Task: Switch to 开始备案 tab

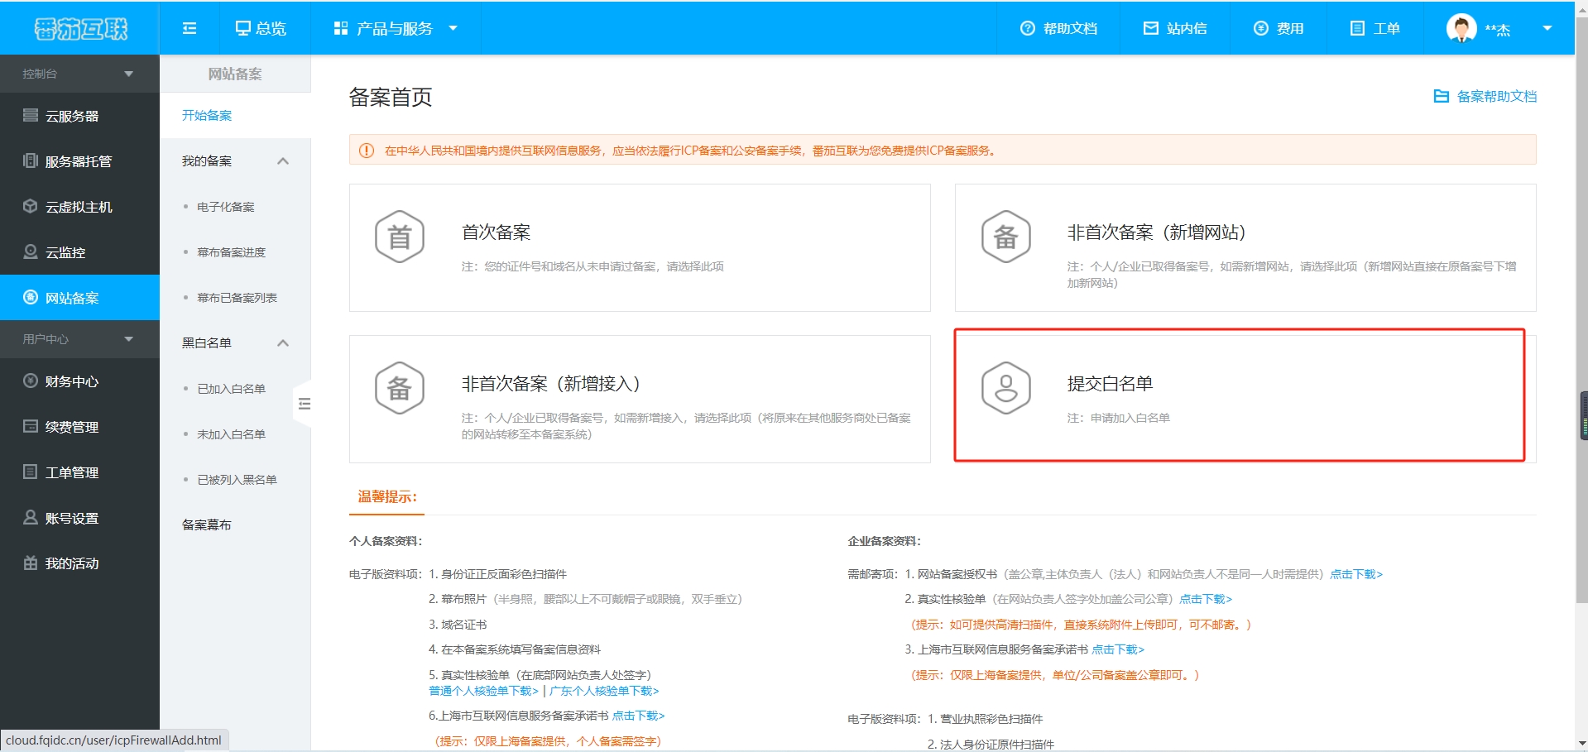Action: pyautogui.click(x=207, y=115)
